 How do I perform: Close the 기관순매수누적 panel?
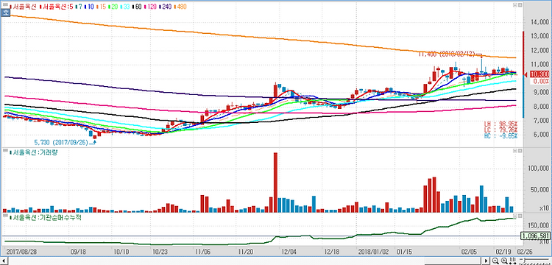(x=520, y=216)
